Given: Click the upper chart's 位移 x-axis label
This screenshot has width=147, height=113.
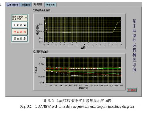Looking at the screenshot, I should pyautogui.click(x=83, y=48).
